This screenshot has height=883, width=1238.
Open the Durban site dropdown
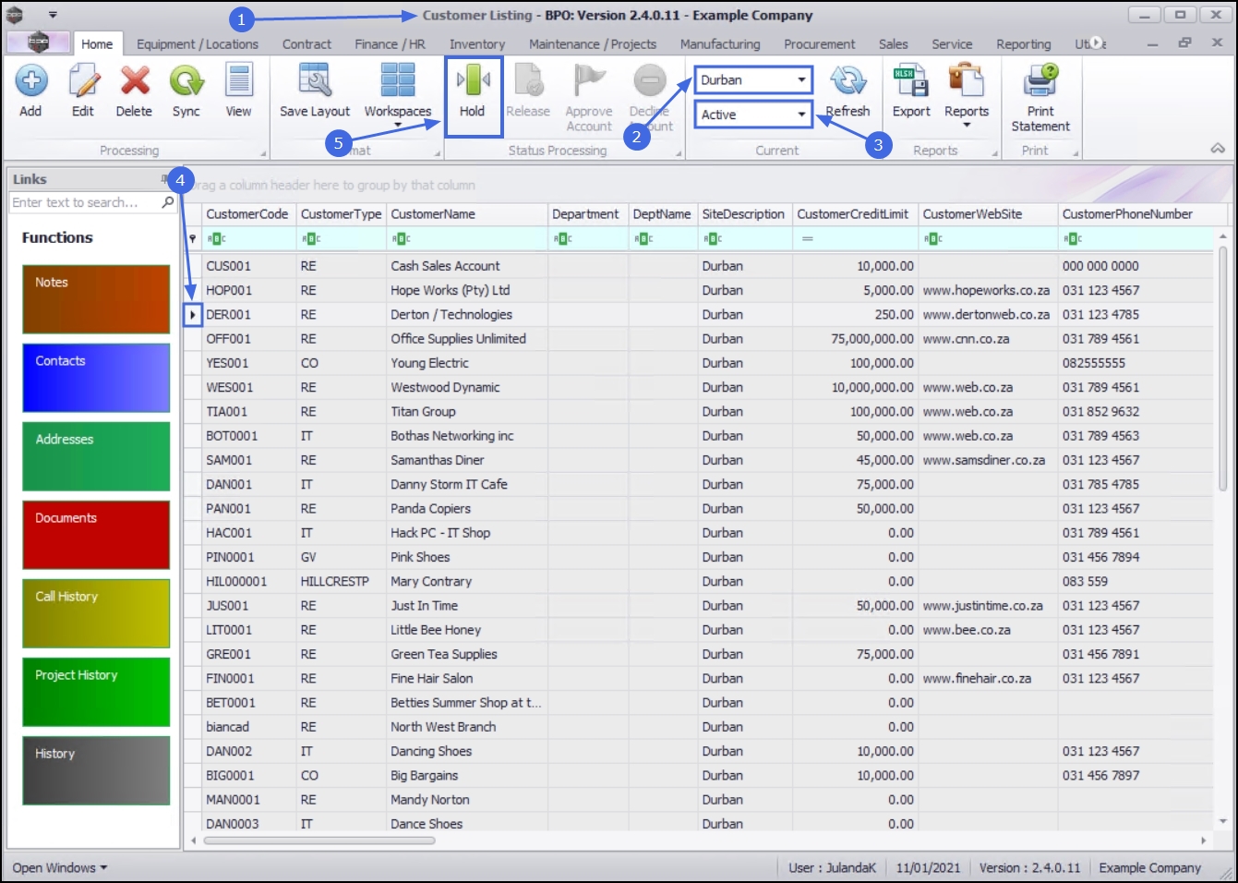pos(753,79)
